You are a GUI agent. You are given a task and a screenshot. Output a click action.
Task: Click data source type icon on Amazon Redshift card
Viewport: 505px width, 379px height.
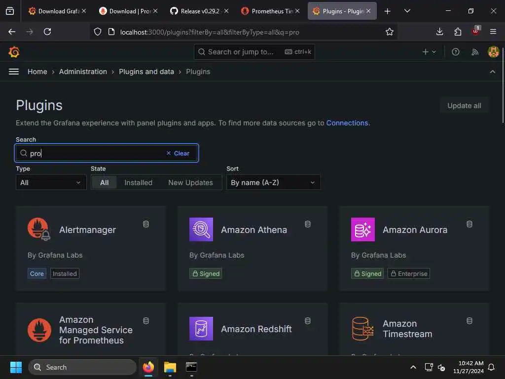click(x=308, y=321)
